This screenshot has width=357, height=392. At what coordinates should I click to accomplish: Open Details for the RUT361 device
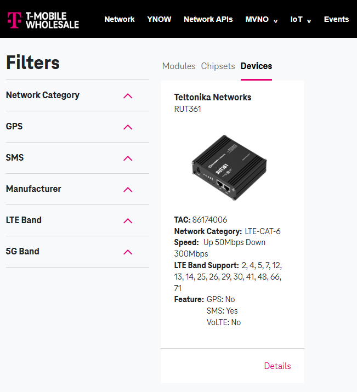pos(277,366)
